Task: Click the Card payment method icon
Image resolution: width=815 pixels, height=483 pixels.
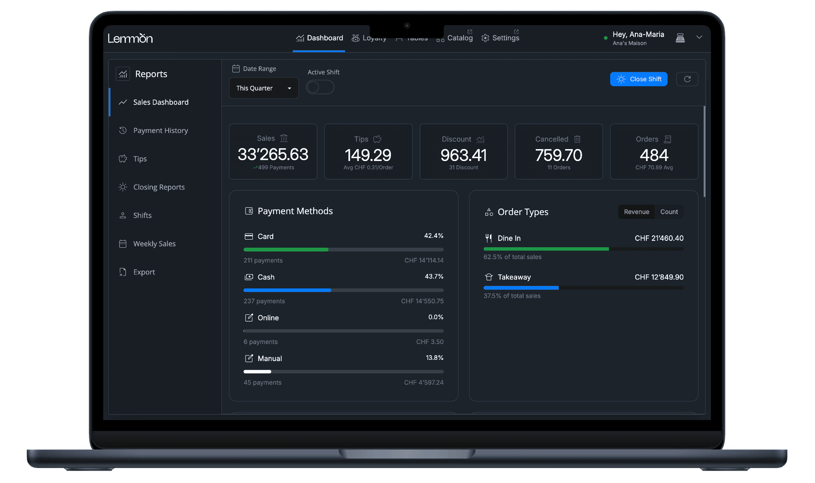Action: (249, 237)
